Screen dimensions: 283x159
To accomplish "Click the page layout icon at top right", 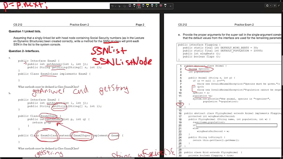I will (268, 6).
